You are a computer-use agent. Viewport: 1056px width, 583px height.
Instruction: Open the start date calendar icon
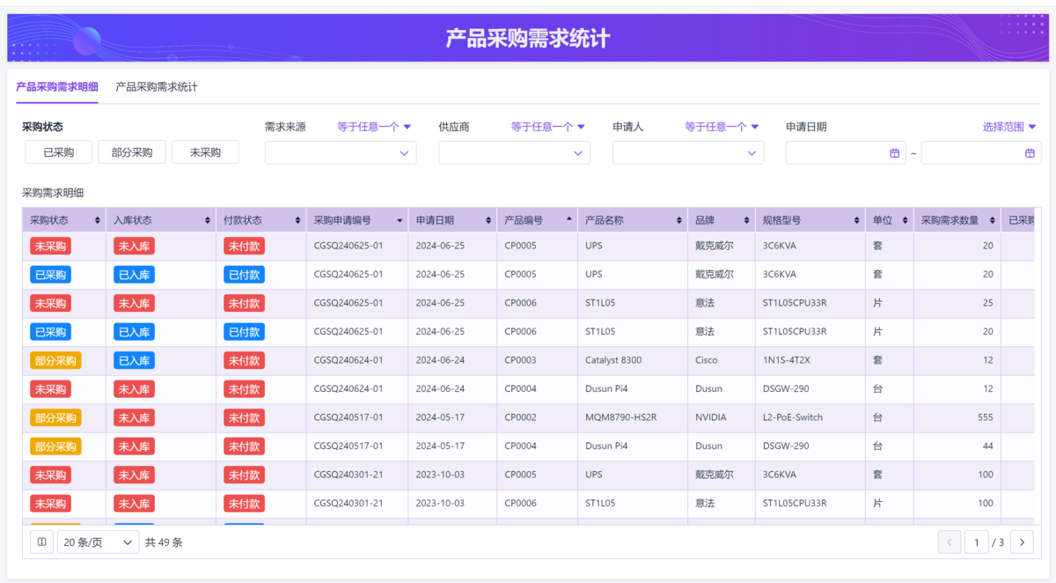pos(894,153)
